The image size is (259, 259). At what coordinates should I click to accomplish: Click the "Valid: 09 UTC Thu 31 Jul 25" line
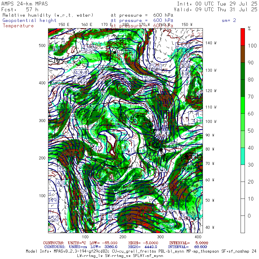(x=215, y=9)
